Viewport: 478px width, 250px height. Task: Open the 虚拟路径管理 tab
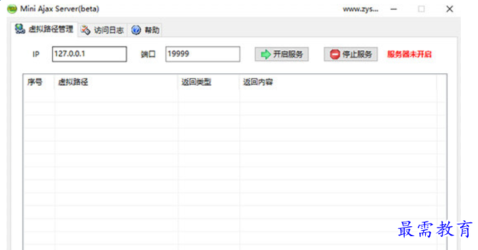44,29
